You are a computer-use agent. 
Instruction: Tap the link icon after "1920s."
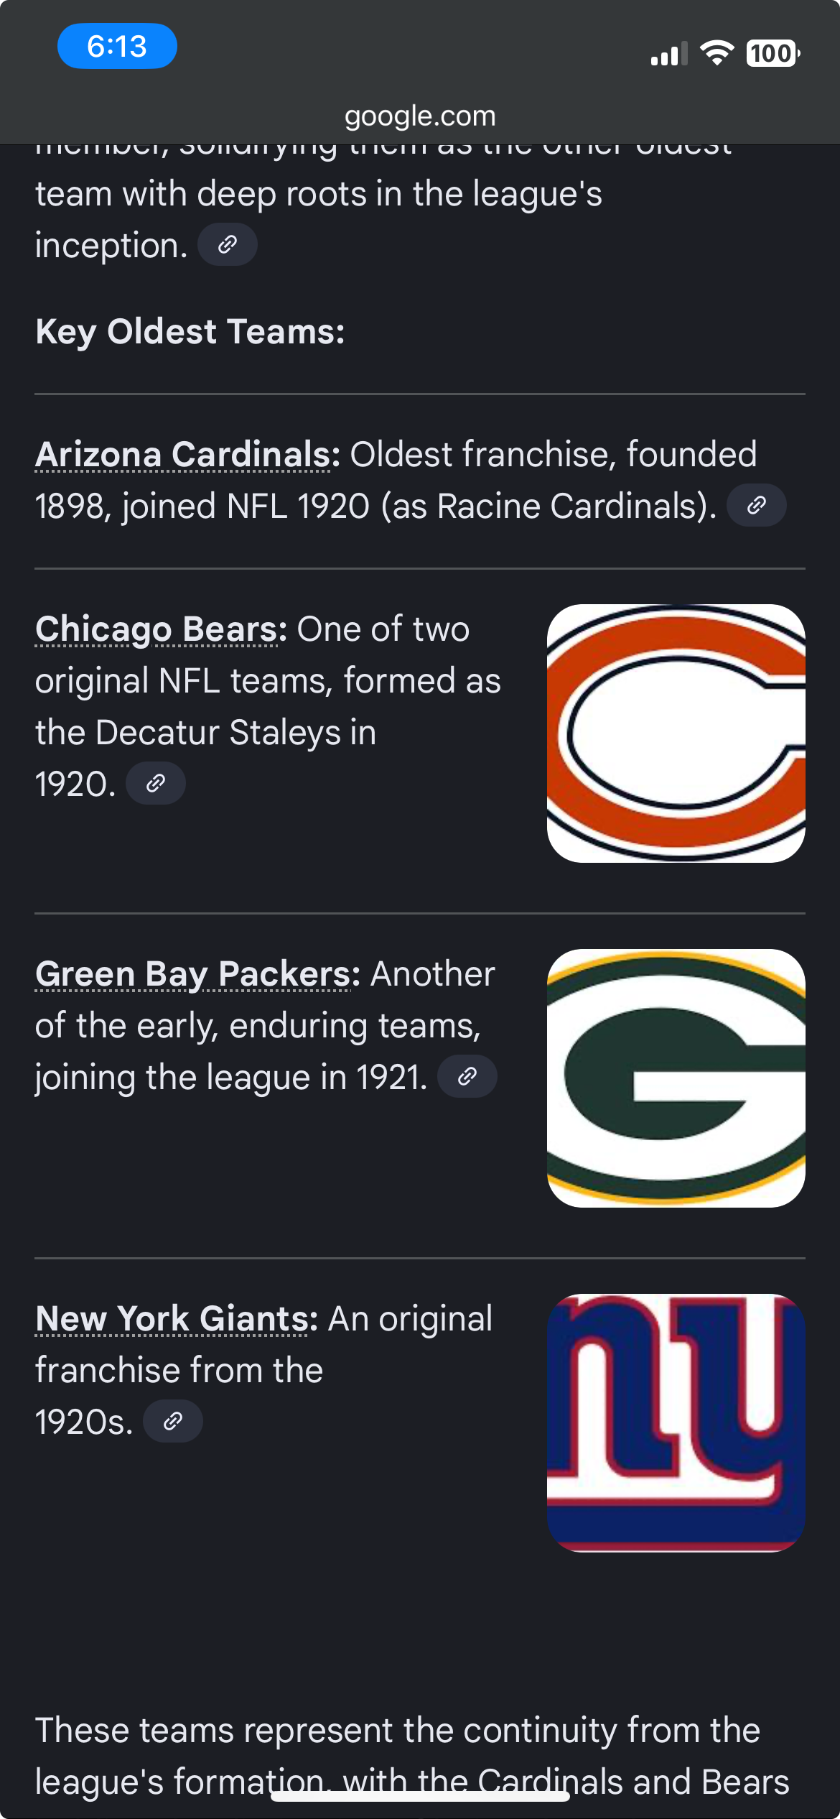click(x=173, y=1422)
